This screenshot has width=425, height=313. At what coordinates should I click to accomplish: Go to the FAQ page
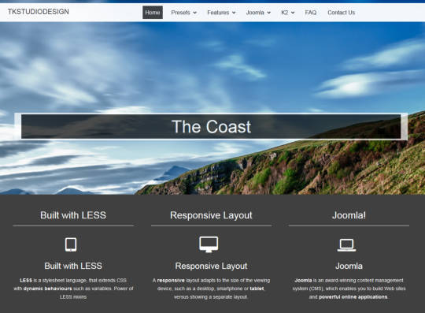click(x=311, y=13)
